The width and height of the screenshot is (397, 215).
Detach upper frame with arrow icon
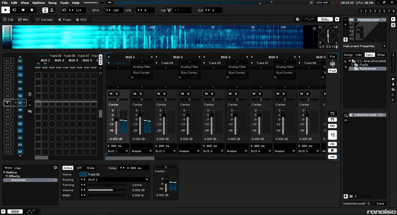(x=298, y=19)
